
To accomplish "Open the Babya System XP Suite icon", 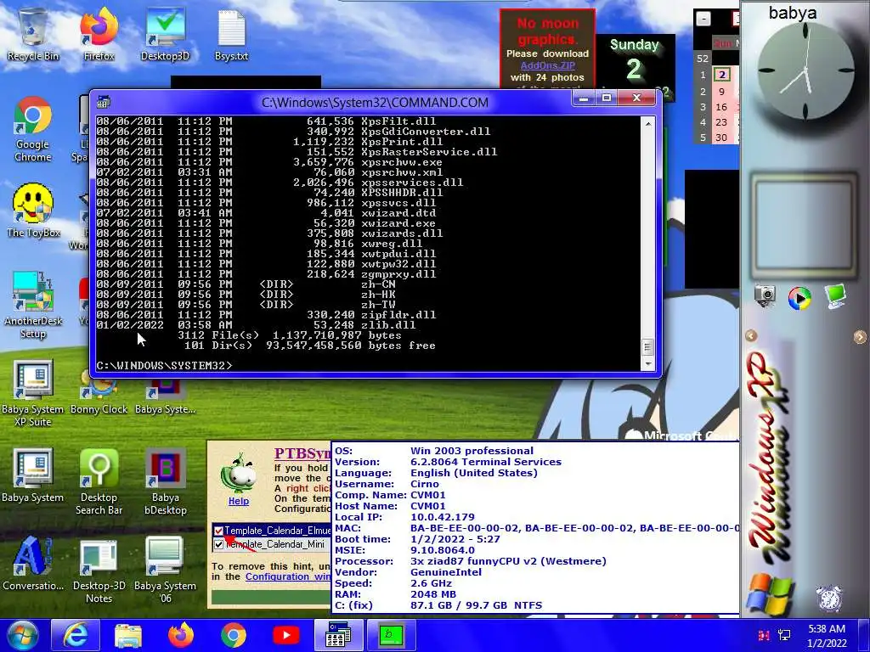I will pos(33,393).
